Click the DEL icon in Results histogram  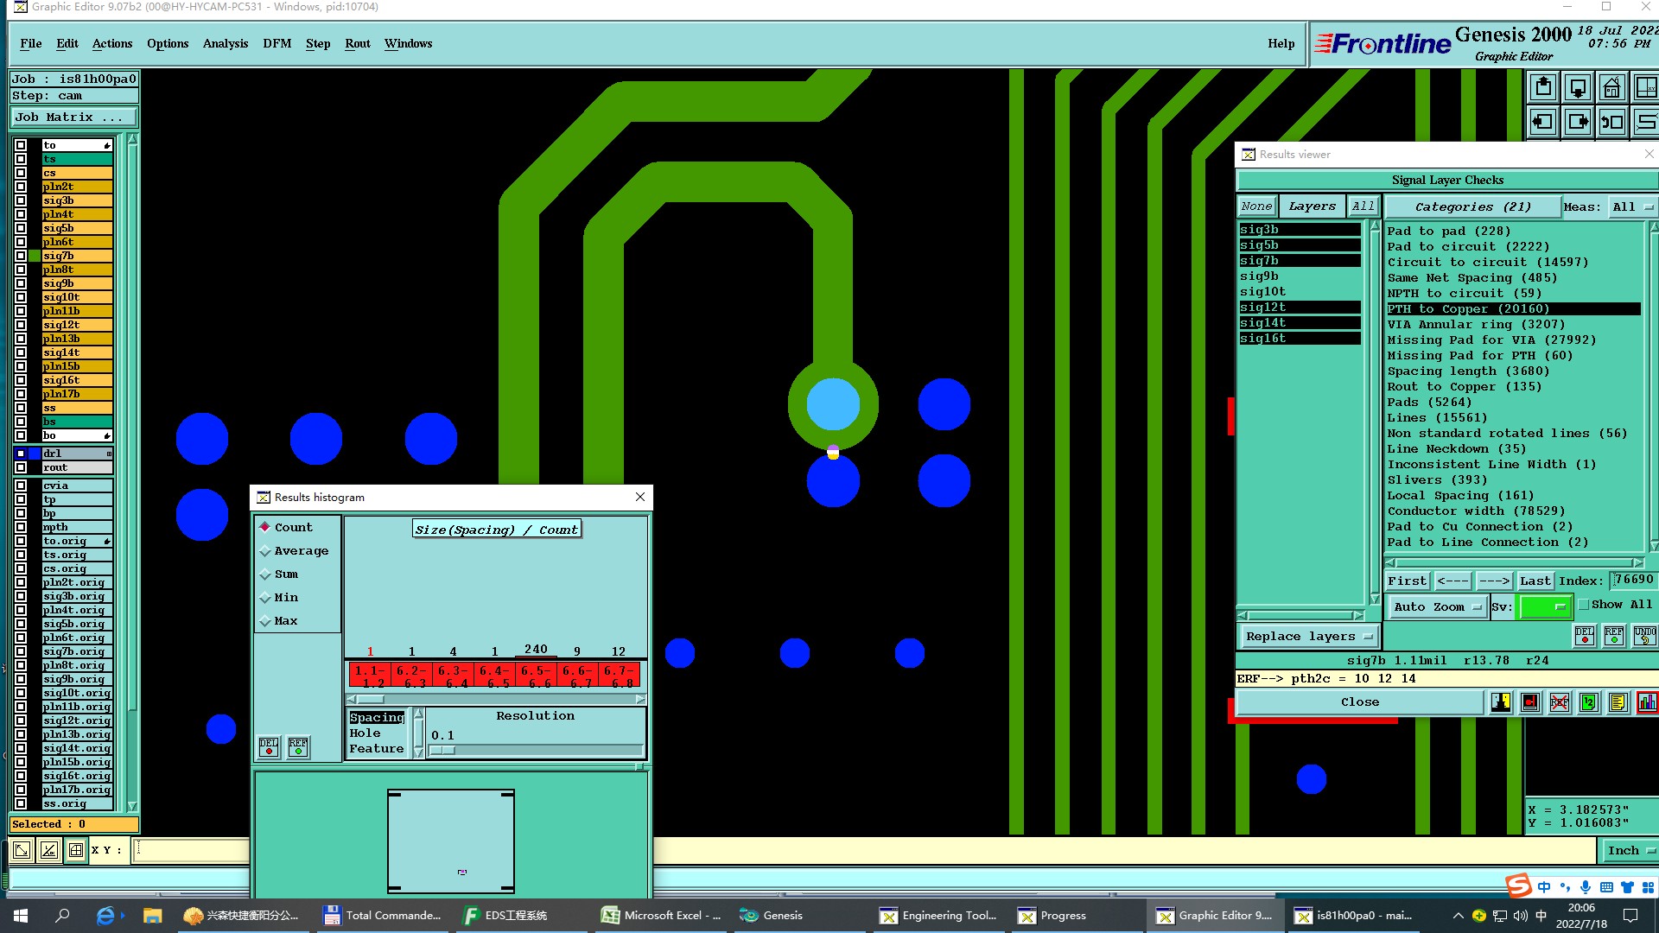[269, 747]
